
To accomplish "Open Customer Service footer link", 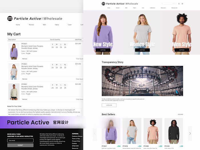I will pos(77,136).
